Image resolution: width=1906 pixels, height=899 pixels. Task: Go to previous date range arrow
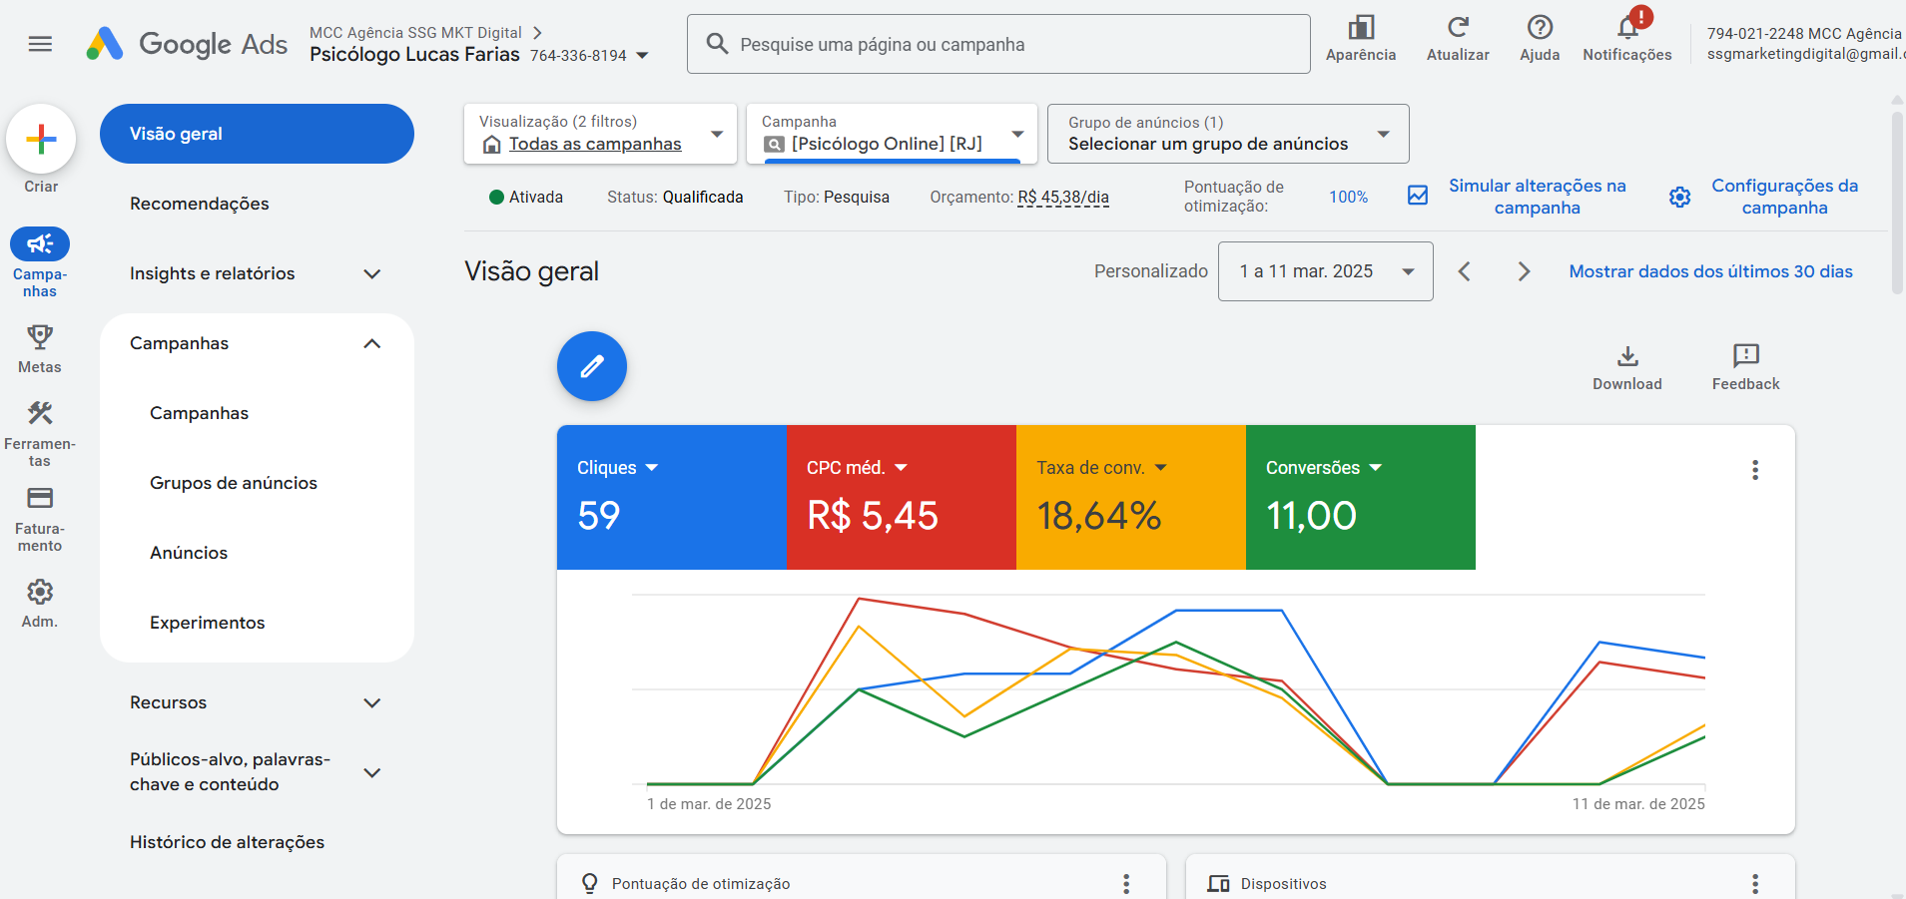click(x=1465, y=271)
